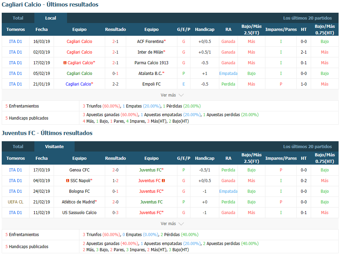This screenshot has height=256, width=341.
Task: Click Juventus FC in Atlético de Madrid row
Action: (x=151, y=202)
